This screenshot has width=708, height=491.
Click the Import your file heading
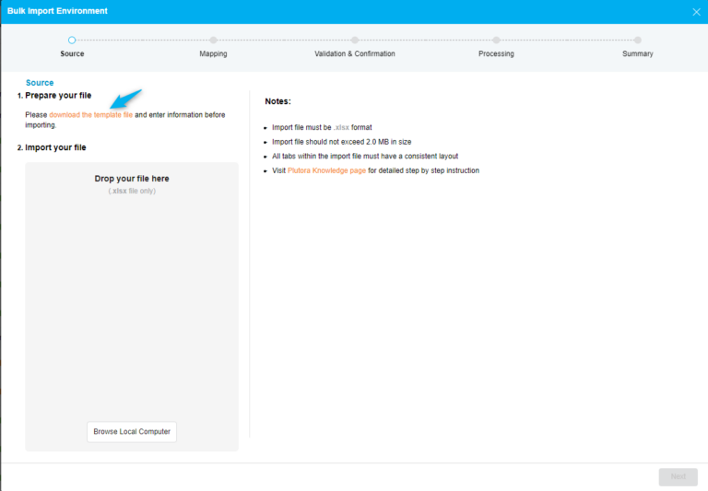pyautogui.click(x=55, y=147)
